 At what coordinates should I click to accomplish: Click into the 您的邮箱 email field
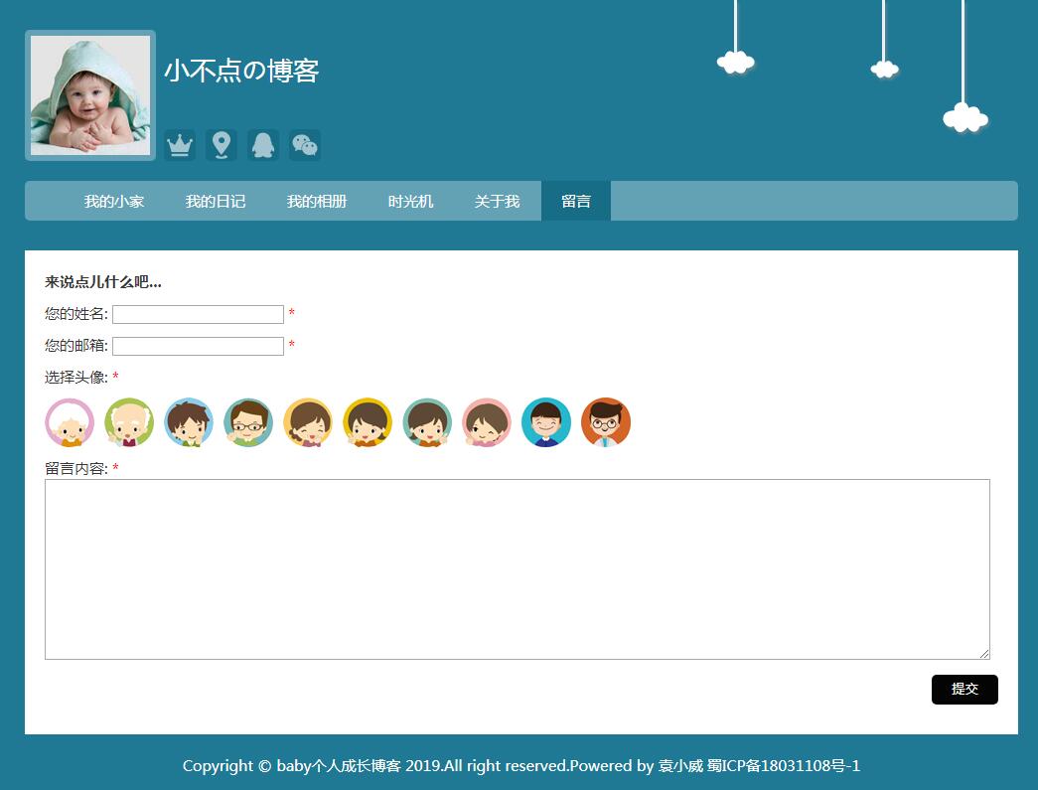[x=198, y=347]
